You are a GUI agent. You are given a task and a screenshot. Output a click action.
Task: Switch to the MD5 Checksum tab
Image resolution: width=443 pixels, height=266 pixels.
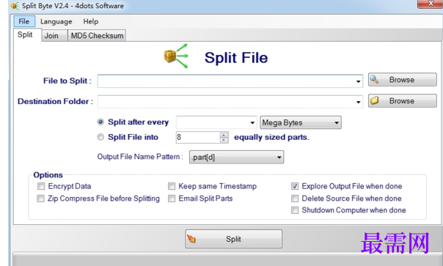point(97,36)
